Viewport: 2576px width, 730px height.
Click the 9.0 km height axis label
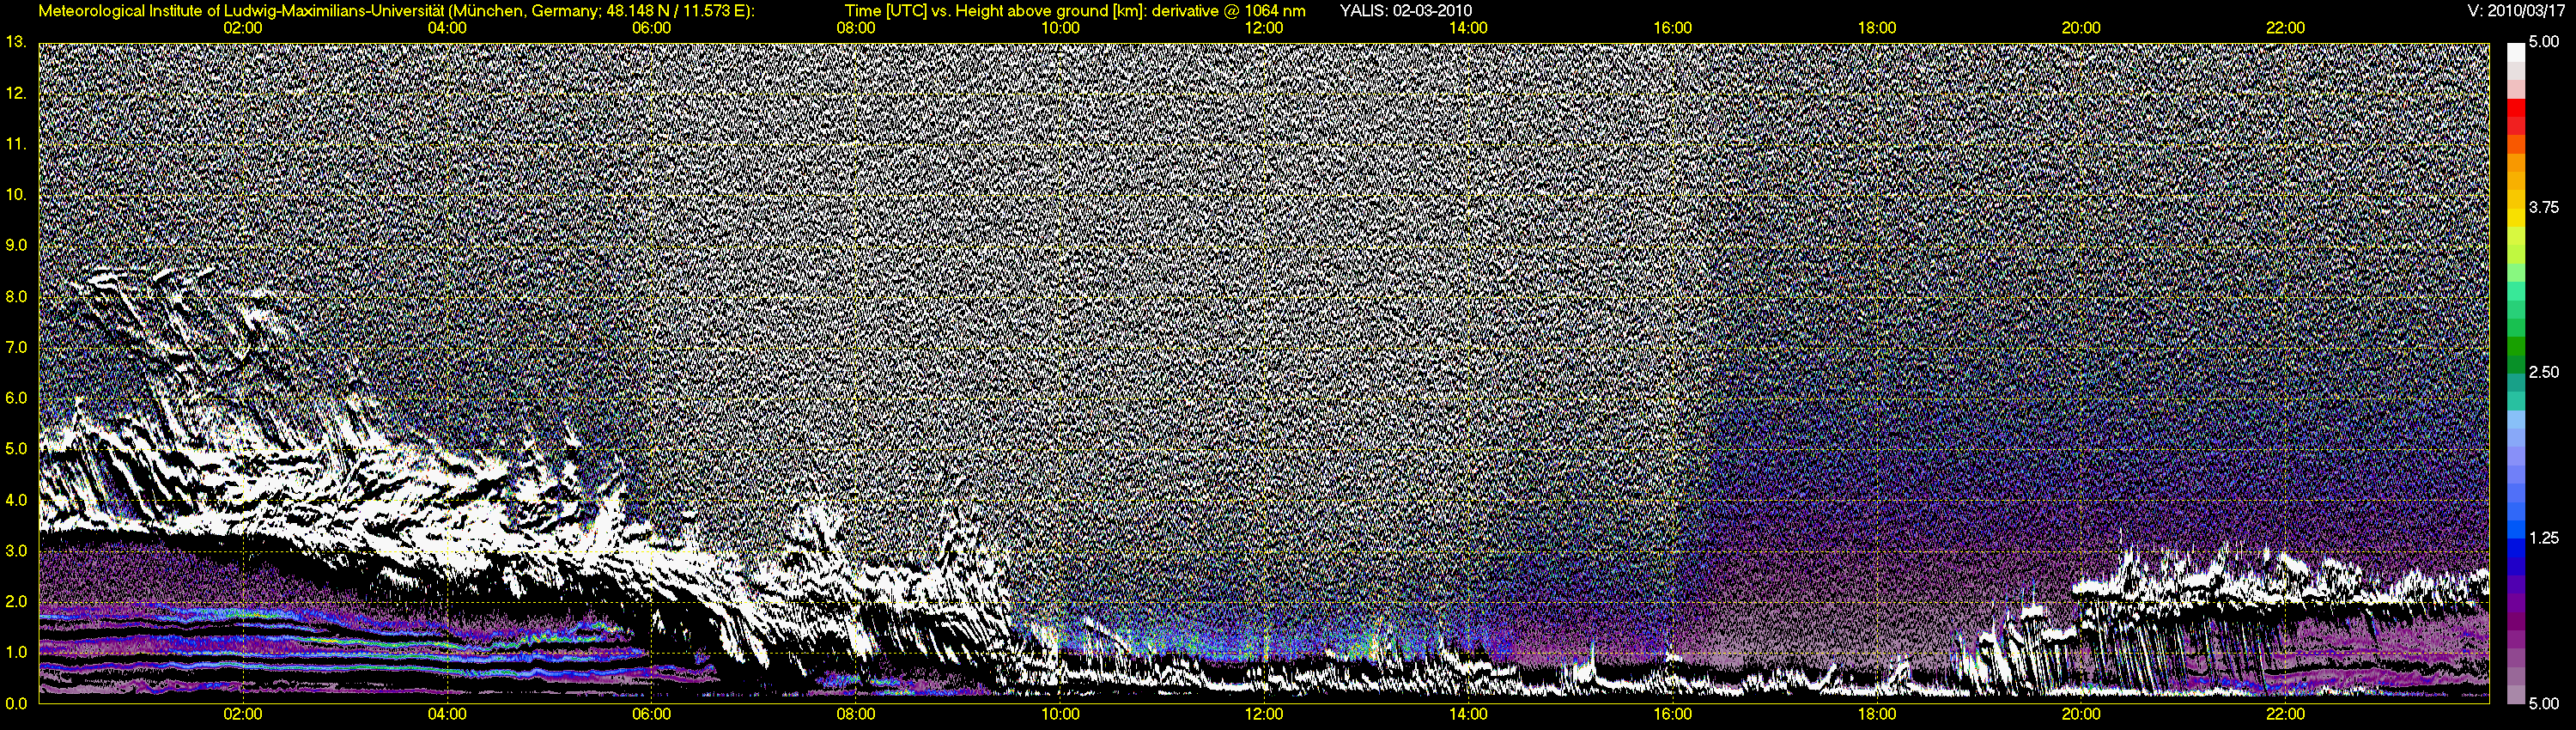pyautogui.click(x=16, y=245)
